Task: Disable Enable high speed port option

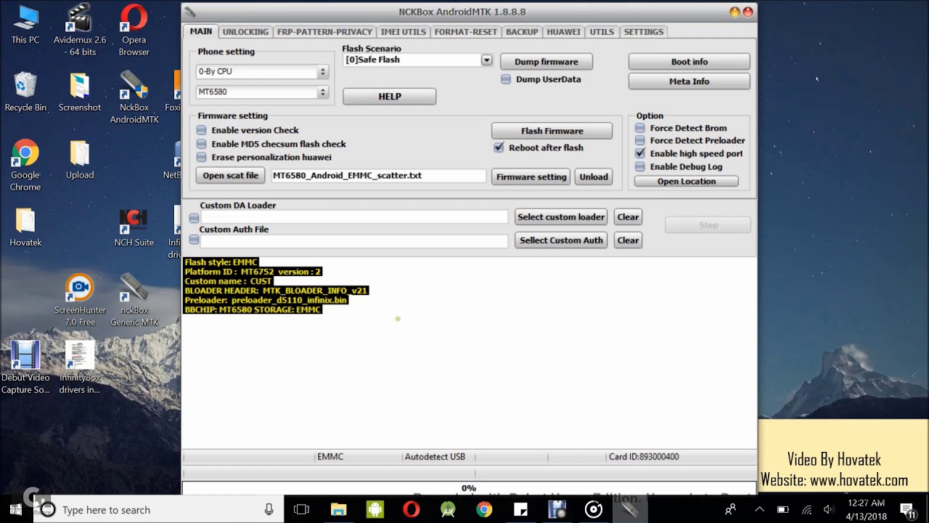Action: [x=640, y=153]
